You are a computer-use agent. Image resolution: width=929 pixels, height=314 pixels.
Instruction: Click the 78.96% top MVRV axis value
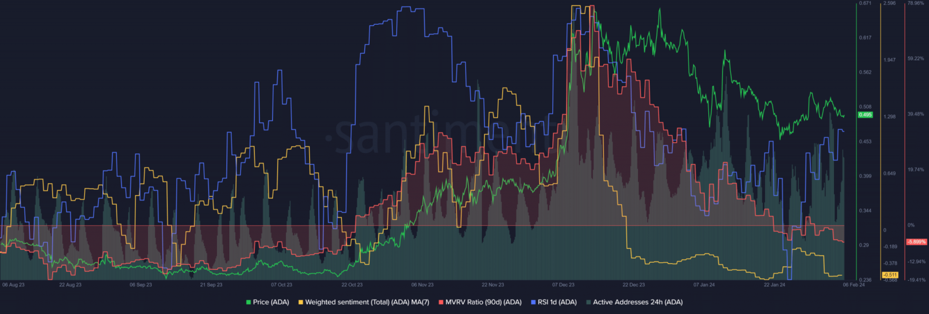pyautogui.click(x=916, y=4)
